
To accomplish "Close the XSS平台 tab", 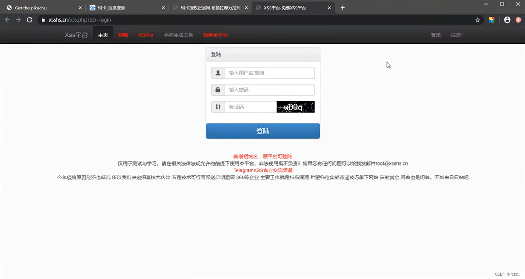I will (x=329, y=8).
